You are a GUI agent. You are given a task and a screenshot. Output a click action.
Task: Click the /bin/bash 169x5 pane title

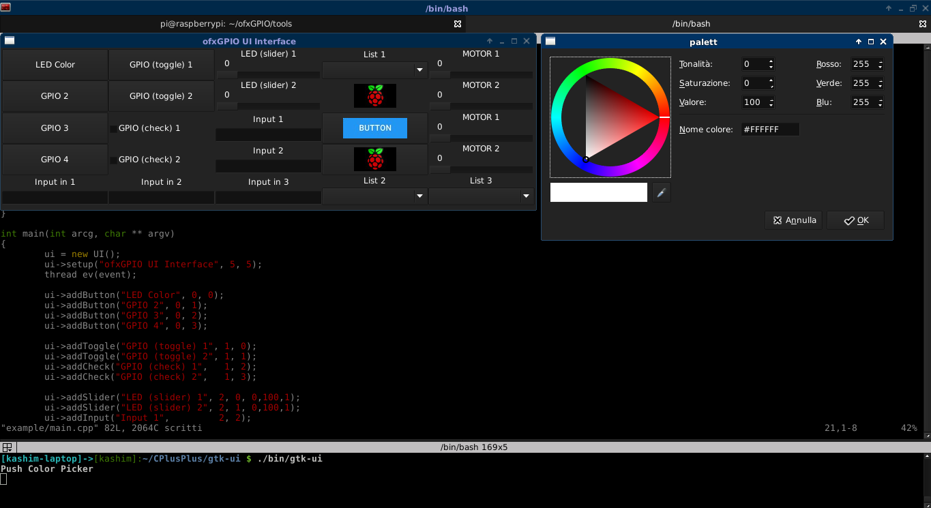click(474, 447)
